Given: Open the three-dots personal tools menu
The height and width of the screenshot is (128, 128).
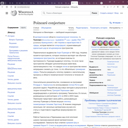Looking at the screenshot, I should [122, 13].
